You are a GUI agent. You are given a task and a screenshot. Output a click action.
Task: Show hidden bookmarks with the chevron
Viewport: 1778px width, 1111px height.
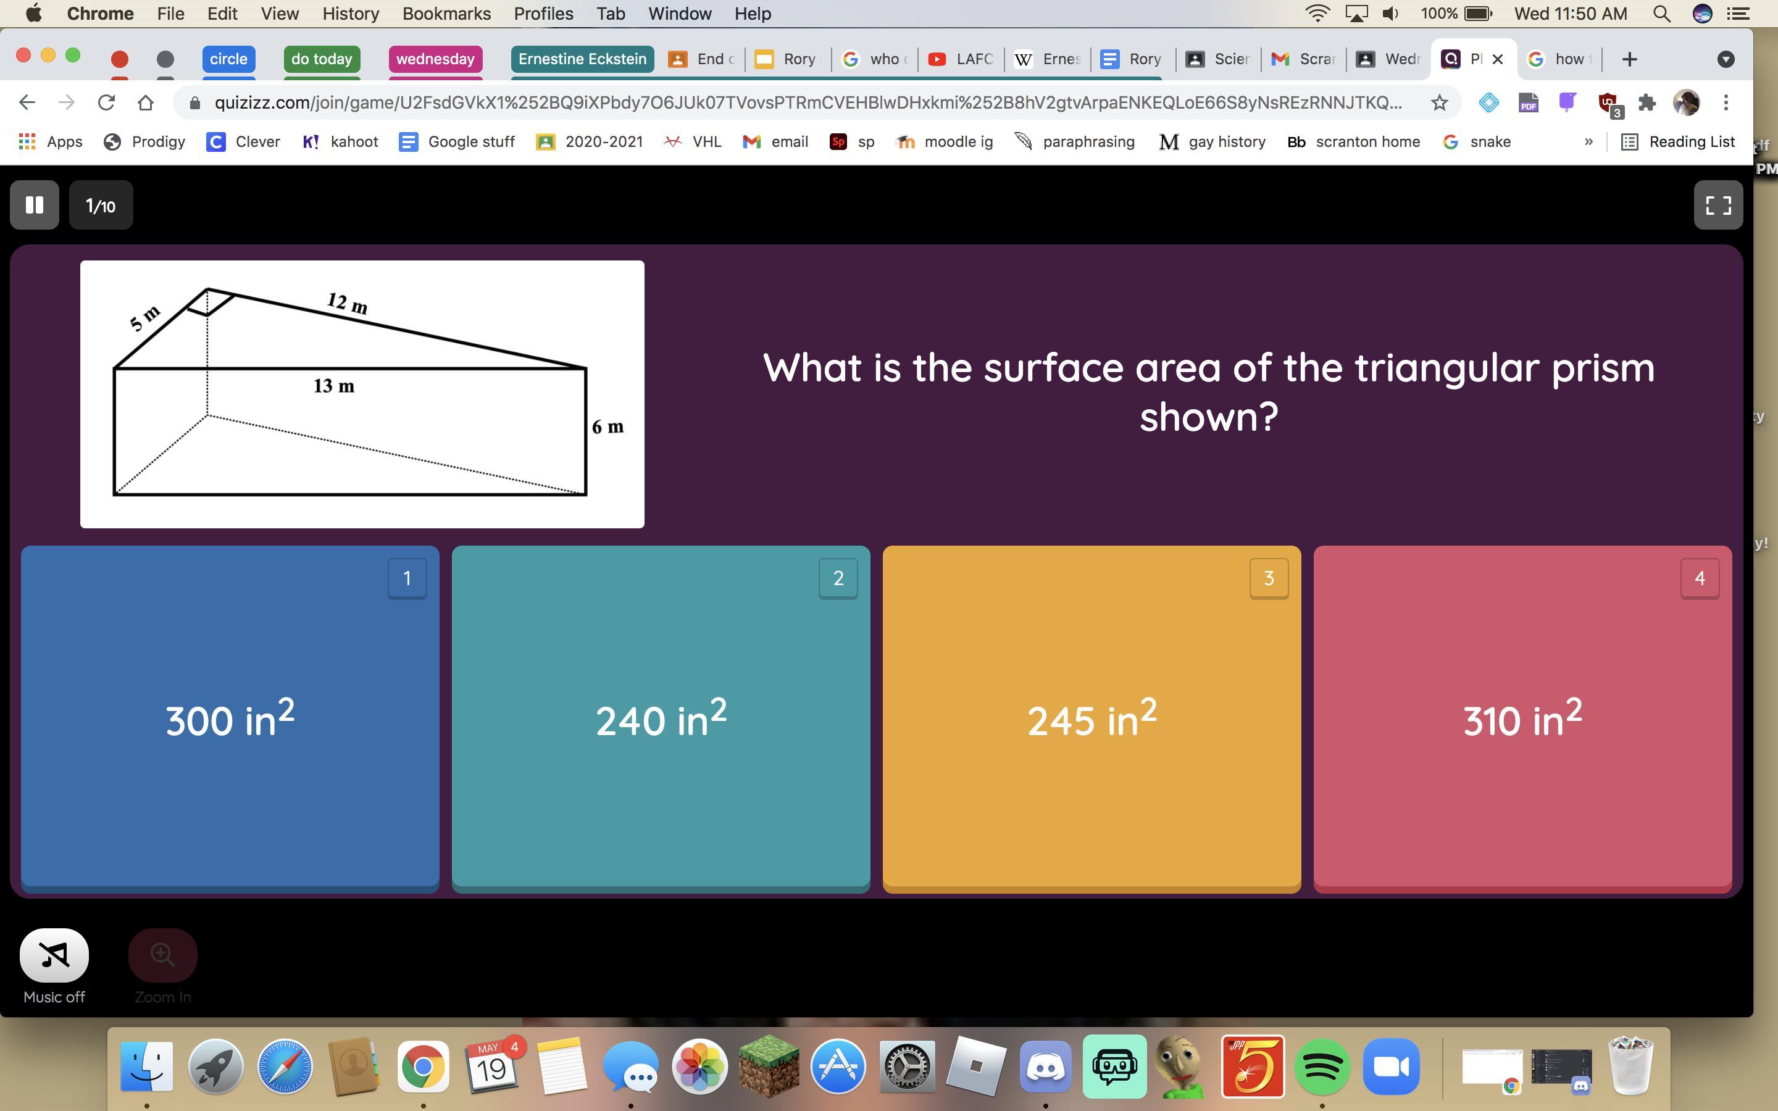[x=1588, y=142]
